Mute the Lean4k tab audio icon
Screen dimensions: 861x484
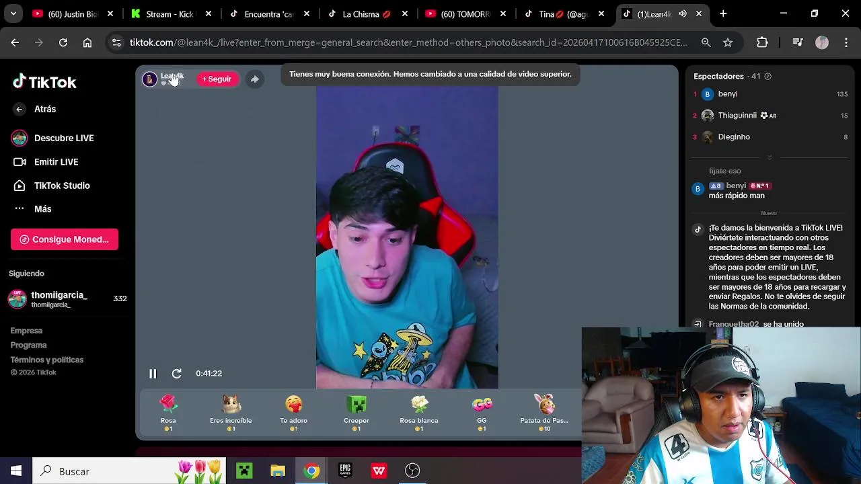pos(682,13)
